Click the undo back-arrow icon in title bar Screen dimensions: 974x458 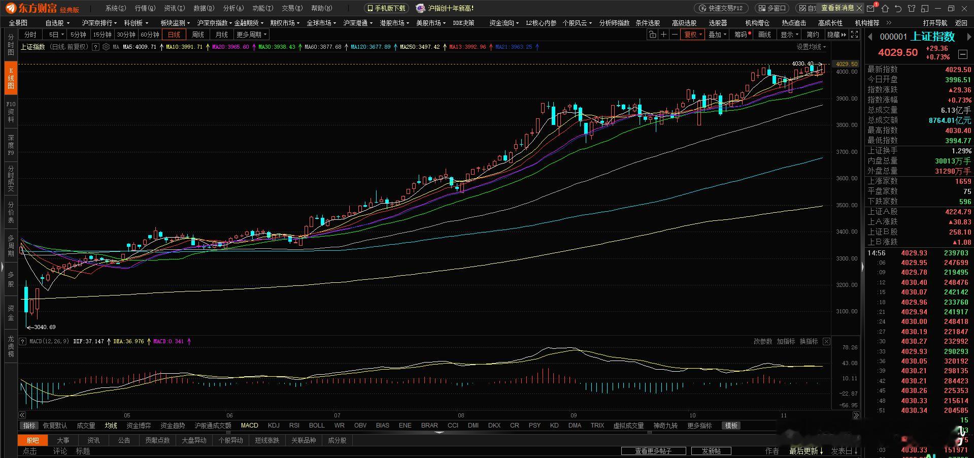coord(898,8)
